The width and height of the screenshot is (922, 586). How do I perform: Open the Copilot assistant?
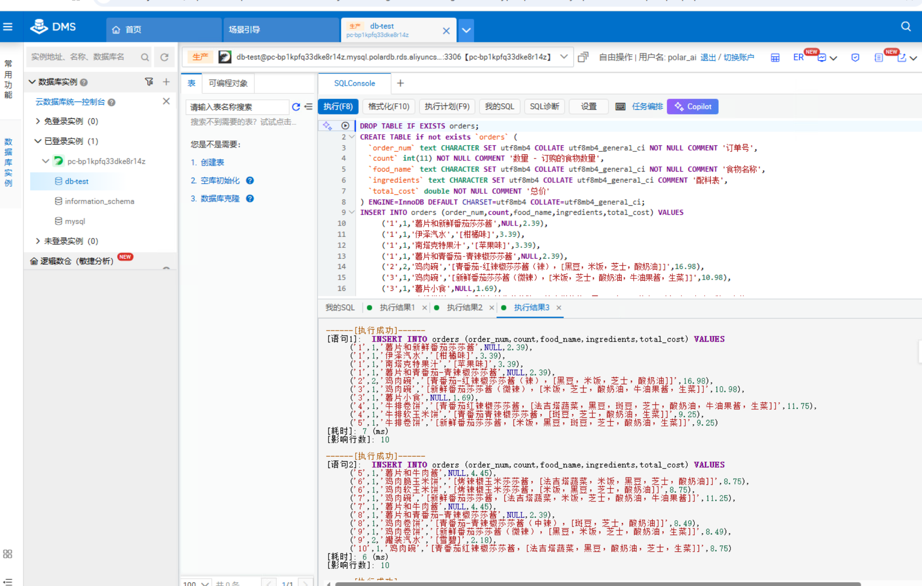click(x=693, y=107)
